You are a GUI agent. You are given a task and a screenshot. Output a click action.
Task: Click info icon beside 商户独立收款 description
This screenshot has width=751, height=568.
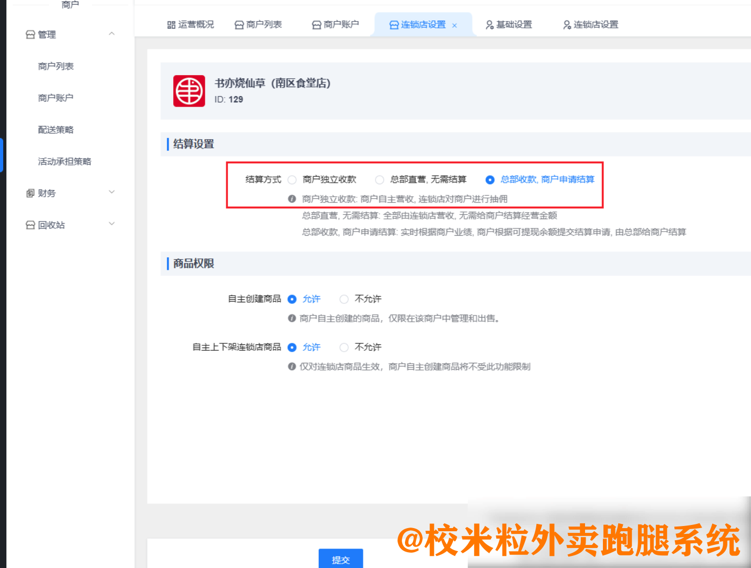tap(292, 199)
